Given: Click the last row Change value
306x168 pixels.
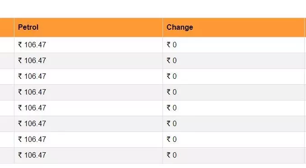Looking at the screenshot, I should (172, 155).
